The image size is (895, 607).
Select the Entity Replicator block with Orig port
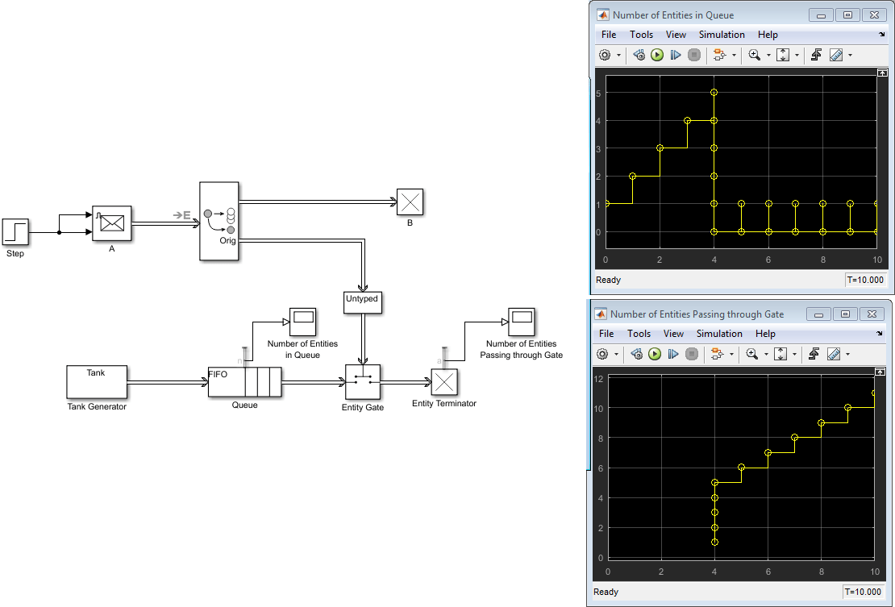tap(219, 221)
